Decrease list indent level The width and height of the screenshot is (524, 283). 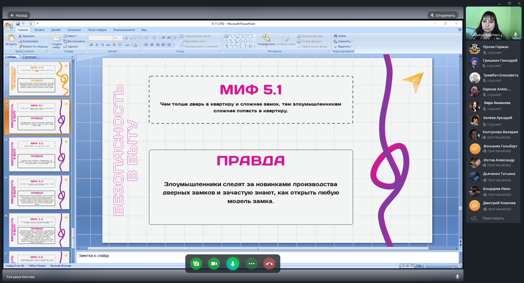click(163, 38)
